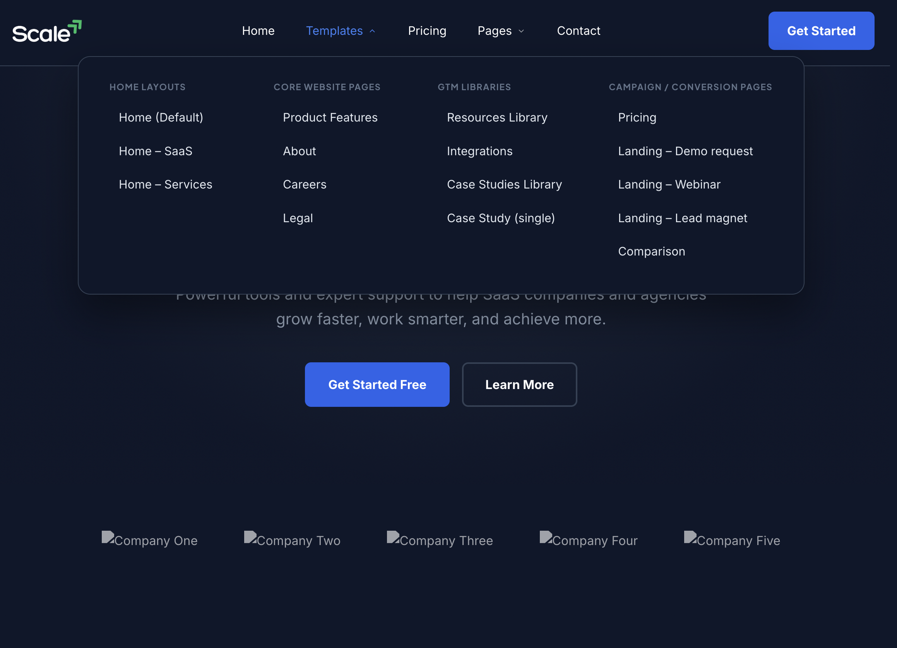Collapse the Templates dropdown chevron
Image resolution: width=897 pixels, height=648 pixels.
[372, 31]
